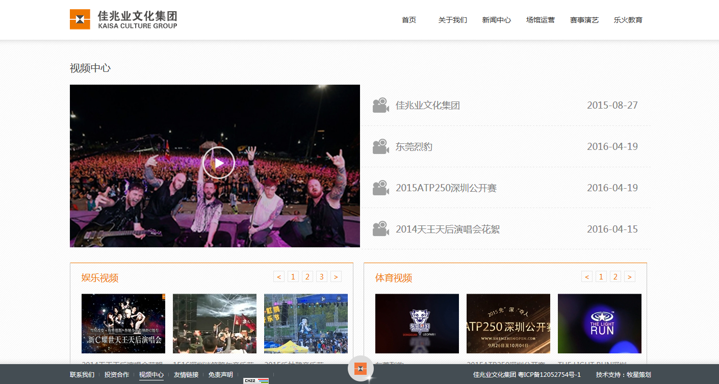Go to next page of 体育视频
The width and height of the screenshot is (719, 384).
tap(630, 277)
